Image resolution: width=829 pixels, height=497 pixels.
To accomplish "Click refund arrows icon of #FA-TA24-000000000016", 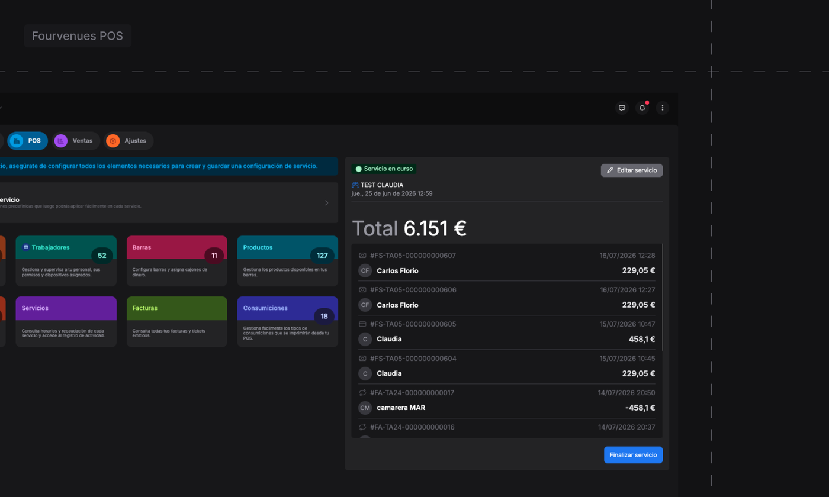I will point(362,427).
